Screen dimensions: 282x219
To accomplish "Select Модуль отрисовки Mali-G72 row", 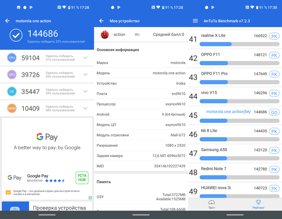I will point(141,135).
